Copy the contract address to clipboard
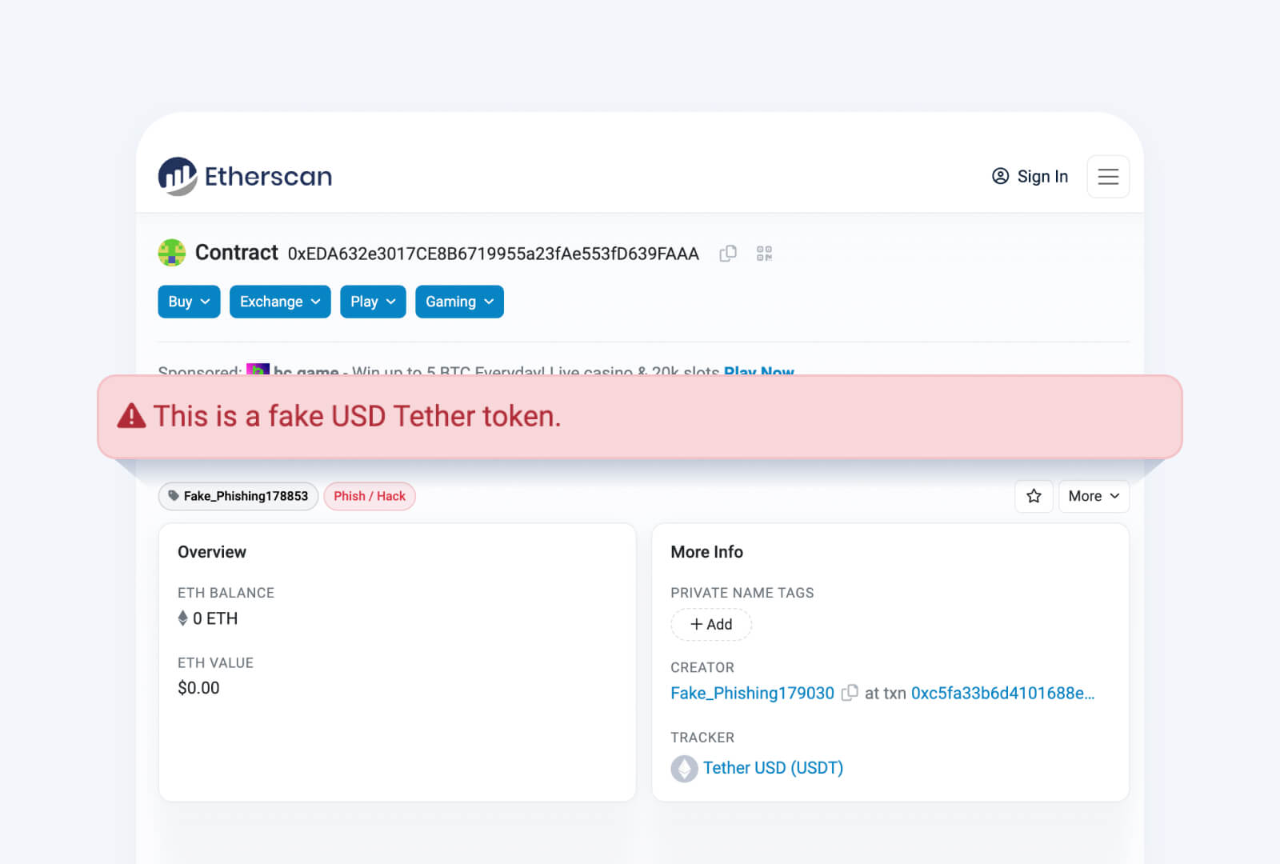 click(x=728, y=254)
